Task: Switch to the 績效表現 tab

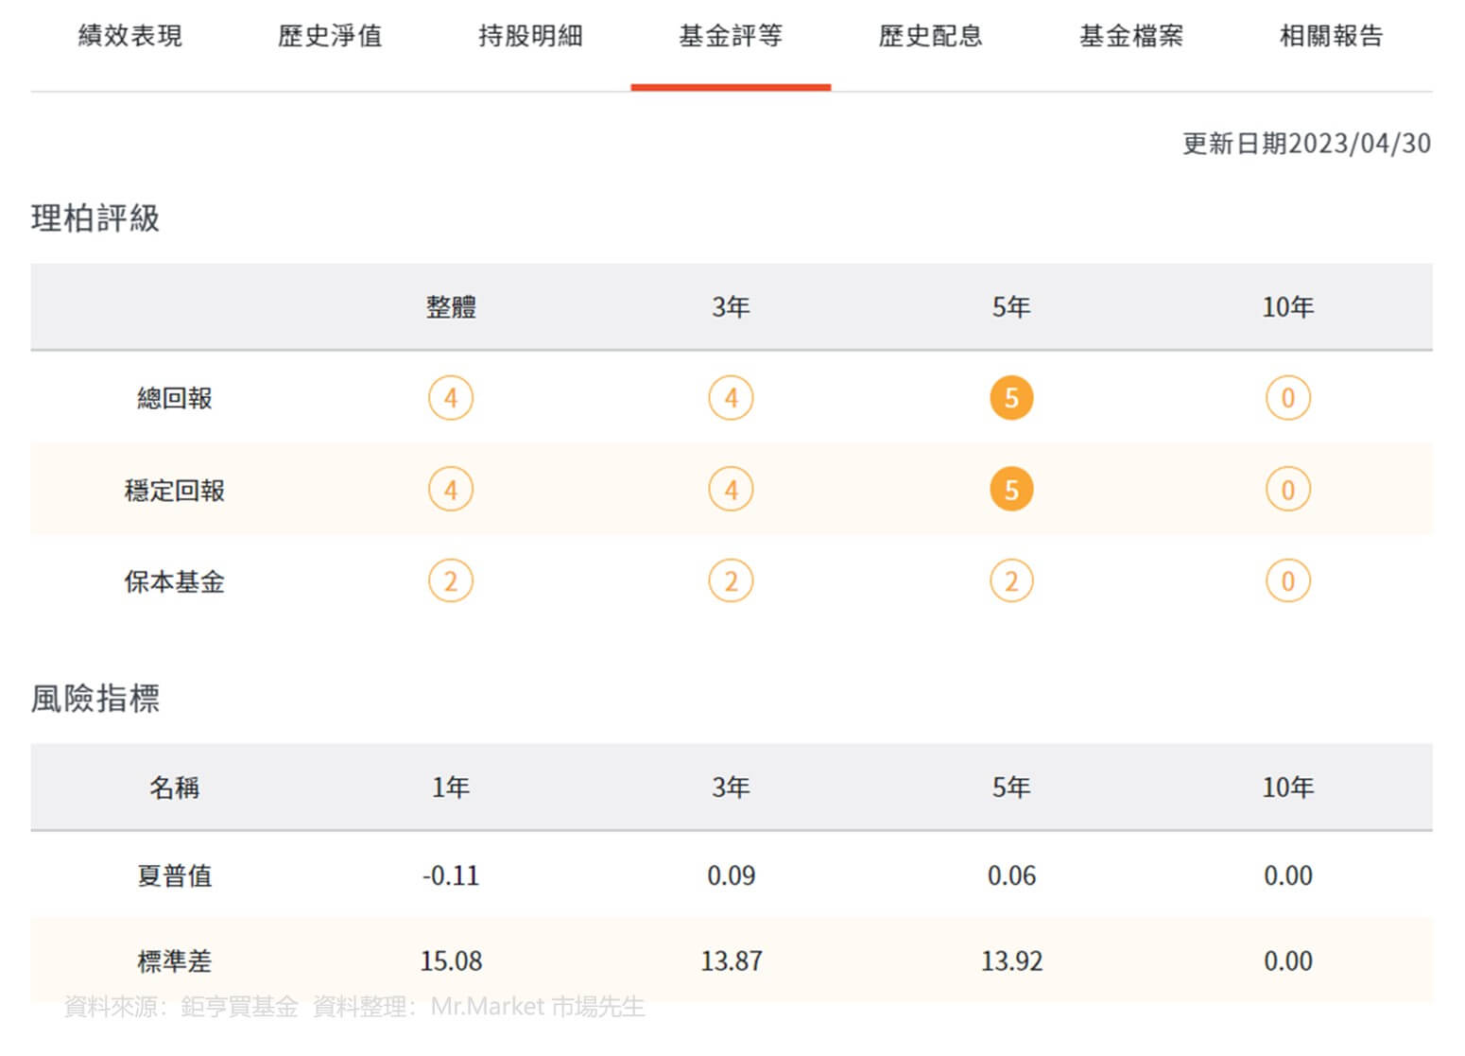Action: pos(130,36)
